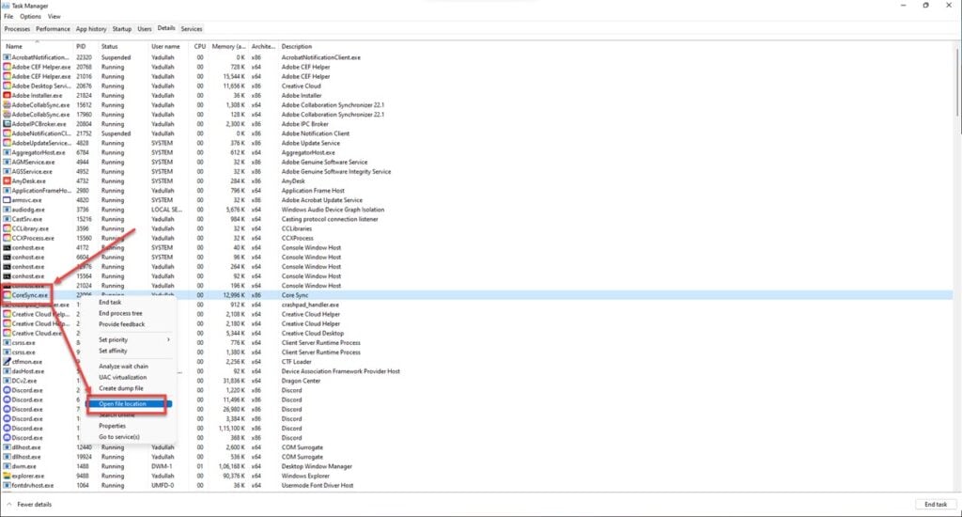Sort by the Description column header
The image size is (962, 517).
[x=297, y=47]
